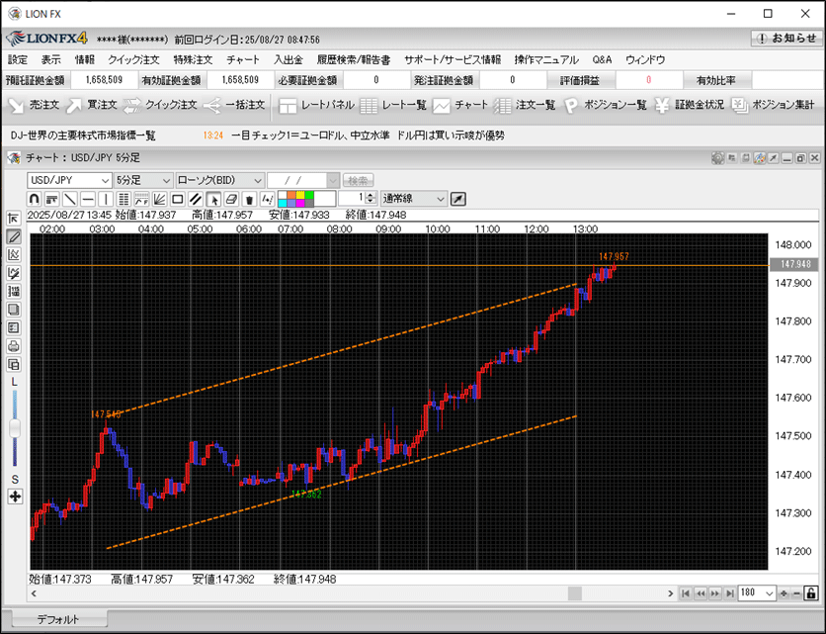The height and width of the screenshot is (634, 826).
Task: Click the trash delete-all-drawings icon
Action: click(249, 199)
